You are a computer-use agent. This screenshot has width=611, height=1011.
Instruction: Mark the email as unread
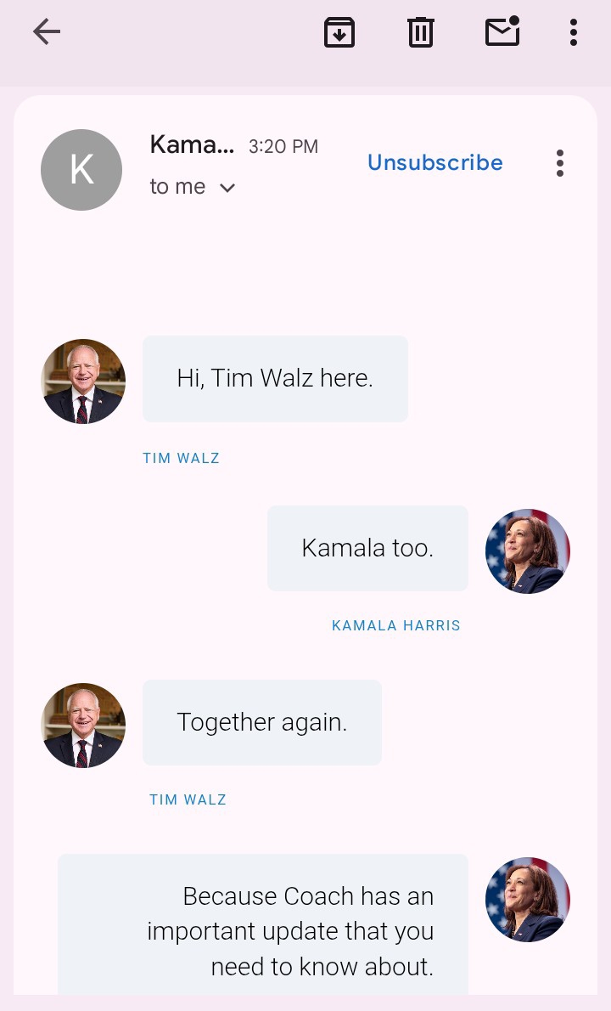(502, 31)
